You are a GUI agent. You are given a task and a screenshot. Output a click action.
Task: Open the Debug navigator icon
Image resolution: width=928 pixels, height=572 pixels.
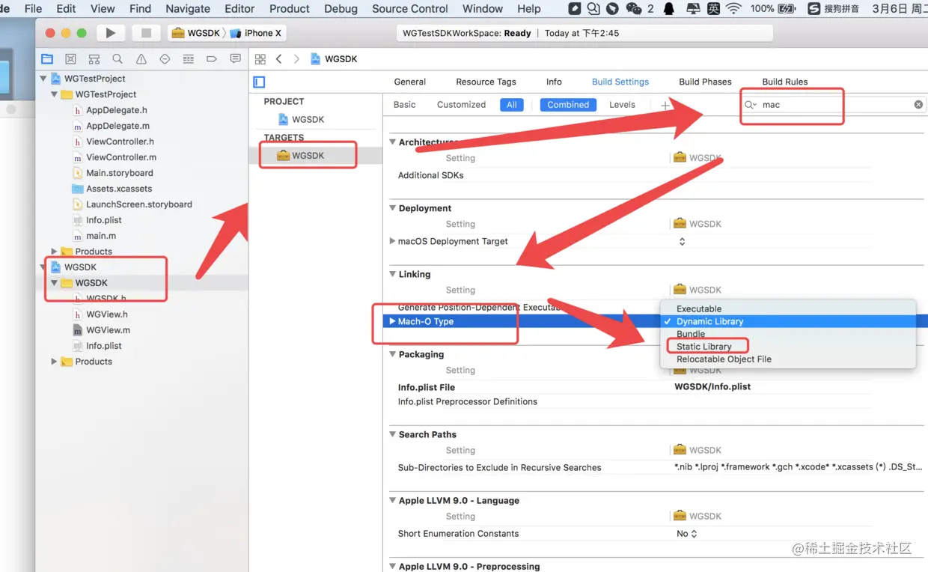(189, 59)
